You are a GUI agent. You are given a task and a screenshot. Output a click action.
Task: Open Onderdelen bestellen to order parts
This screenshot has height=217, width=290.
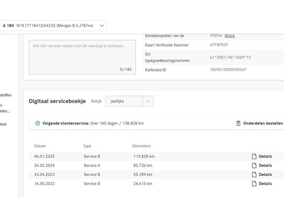coord(262,124)
